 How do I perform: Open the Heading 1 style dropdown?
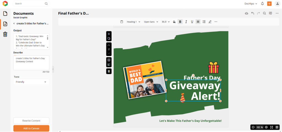tap(134, 22)
